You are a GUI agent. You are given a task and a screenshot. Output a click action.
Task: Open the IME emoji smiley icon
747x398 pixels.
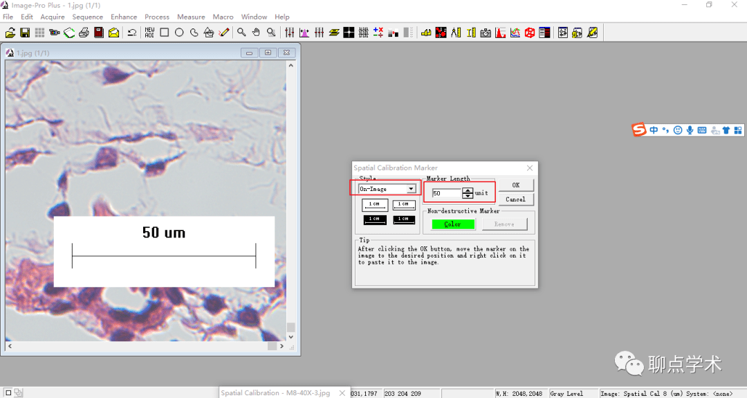678,130
